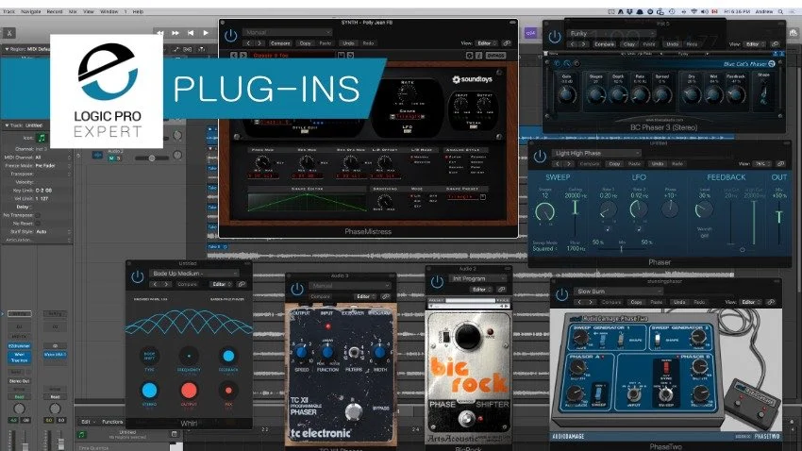Click the link icon in the PhaseMistress window header

[507, 43]
